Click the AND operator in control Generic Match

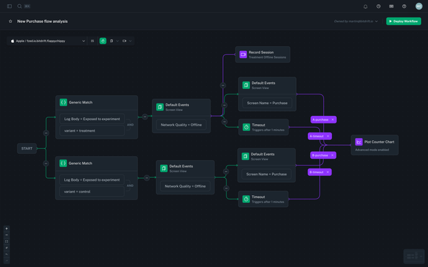[130, 186]
